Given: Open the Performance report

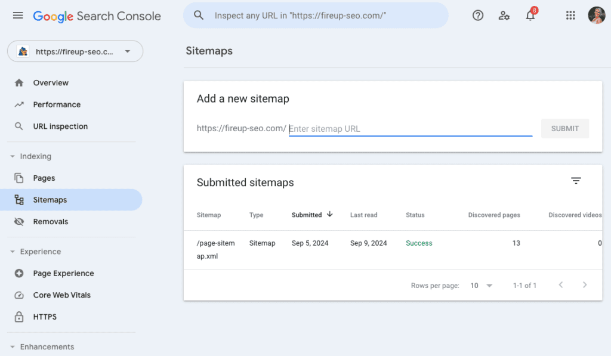Looking at the screenshot, I should click(x=56, y=104).
